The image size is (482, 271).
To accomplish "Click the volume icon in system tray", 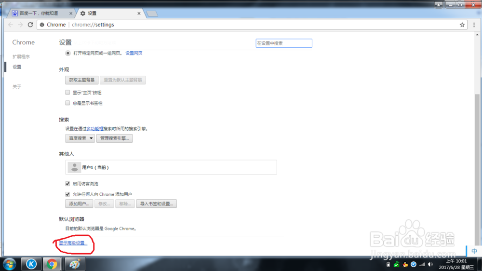I will [430, 264].
